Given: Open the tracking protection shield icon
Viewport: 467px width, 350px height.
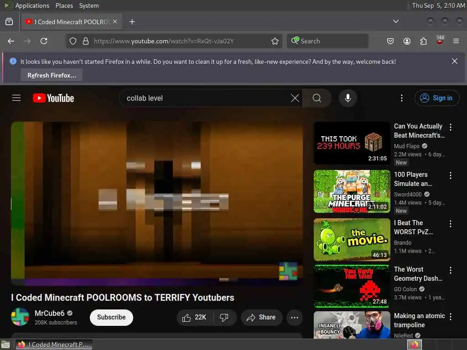Looking at the screenshot, I should pyautogui.click(x=73, y=41).
